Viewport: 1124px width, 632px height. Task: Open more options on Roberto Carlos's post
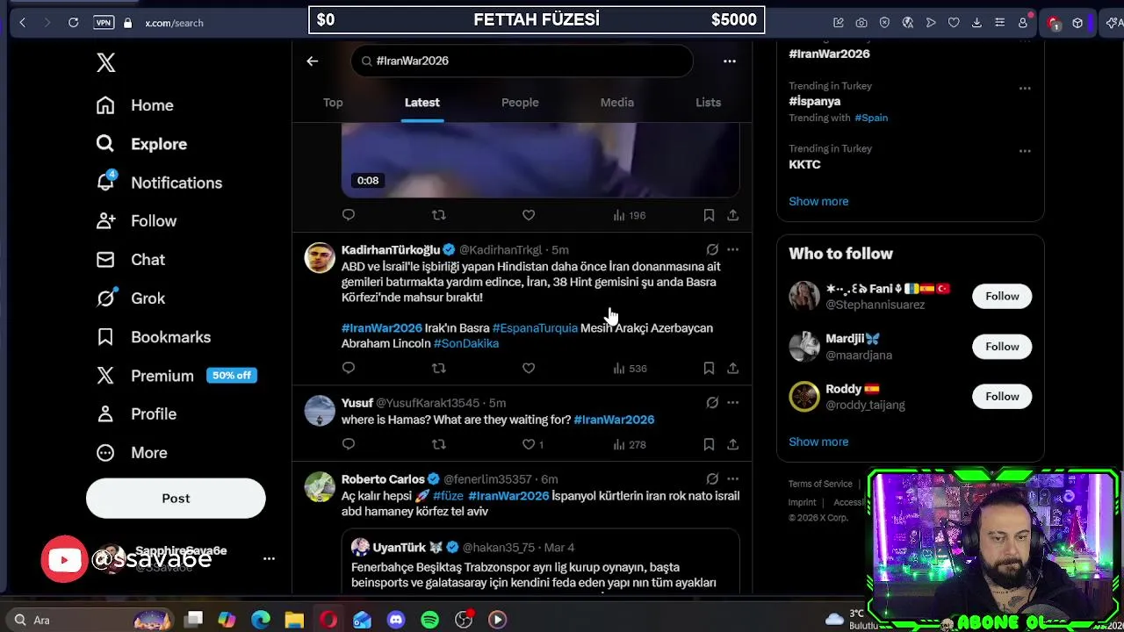click(732, 479)
